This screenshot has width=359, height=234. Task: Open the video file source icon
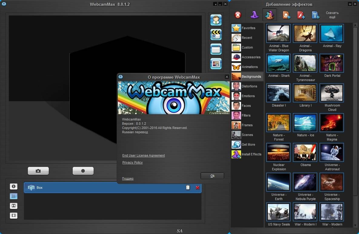[216, 35]
